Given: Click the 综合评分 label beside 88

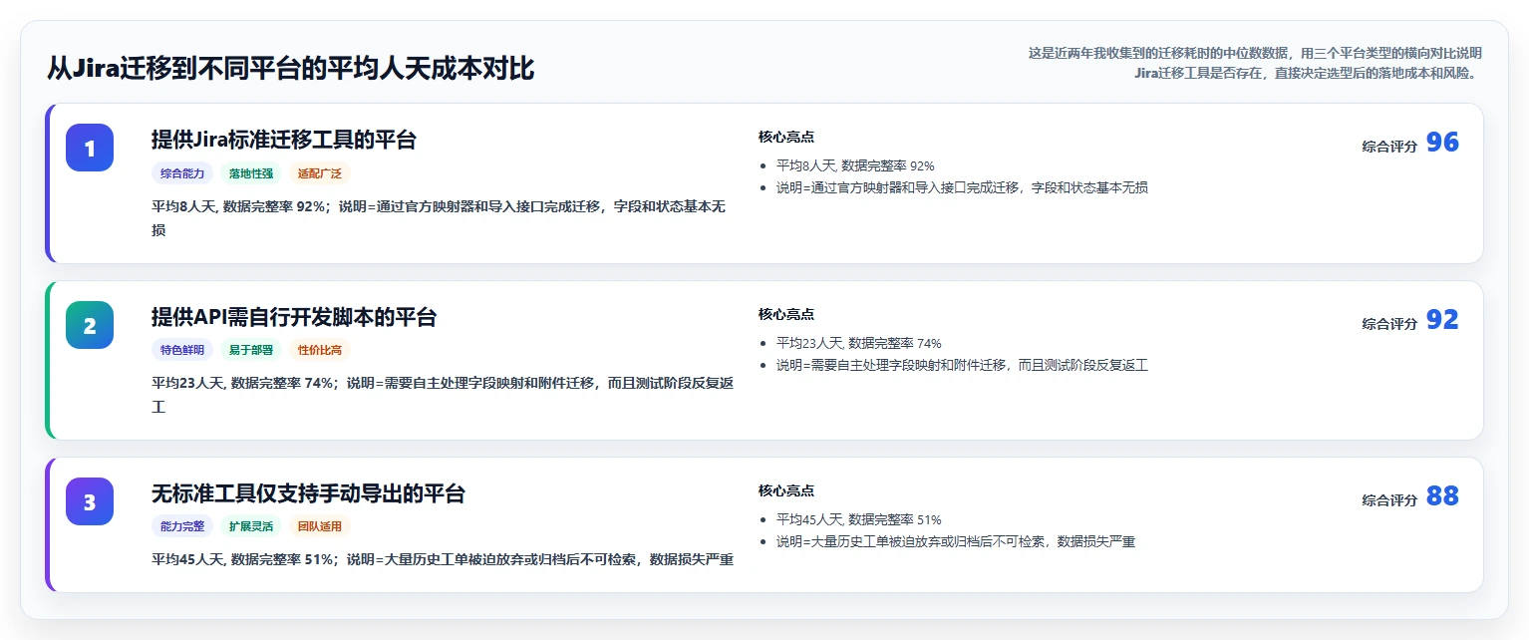Looking at the screenshot, I should pos(1389,500).
